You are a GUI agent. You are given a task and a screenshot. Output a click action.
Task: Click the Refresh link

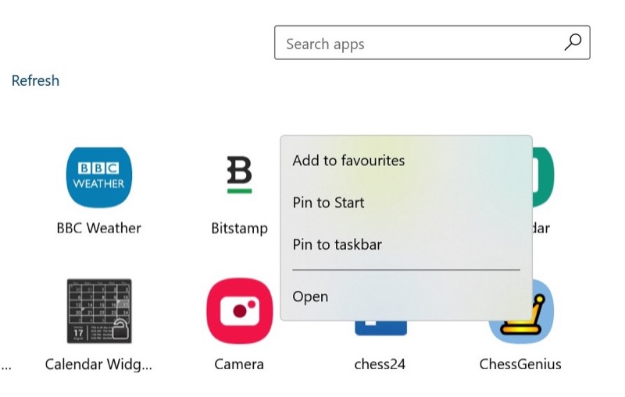click(x=35, y=80)
